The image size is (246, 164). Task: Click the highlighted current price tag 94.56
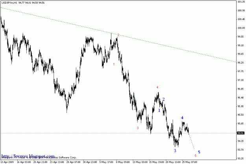tap(241, 133)
